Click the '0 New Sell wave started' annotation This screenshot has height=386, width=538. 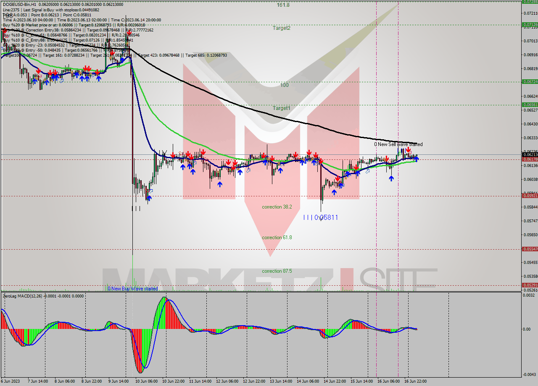point(398,144)
